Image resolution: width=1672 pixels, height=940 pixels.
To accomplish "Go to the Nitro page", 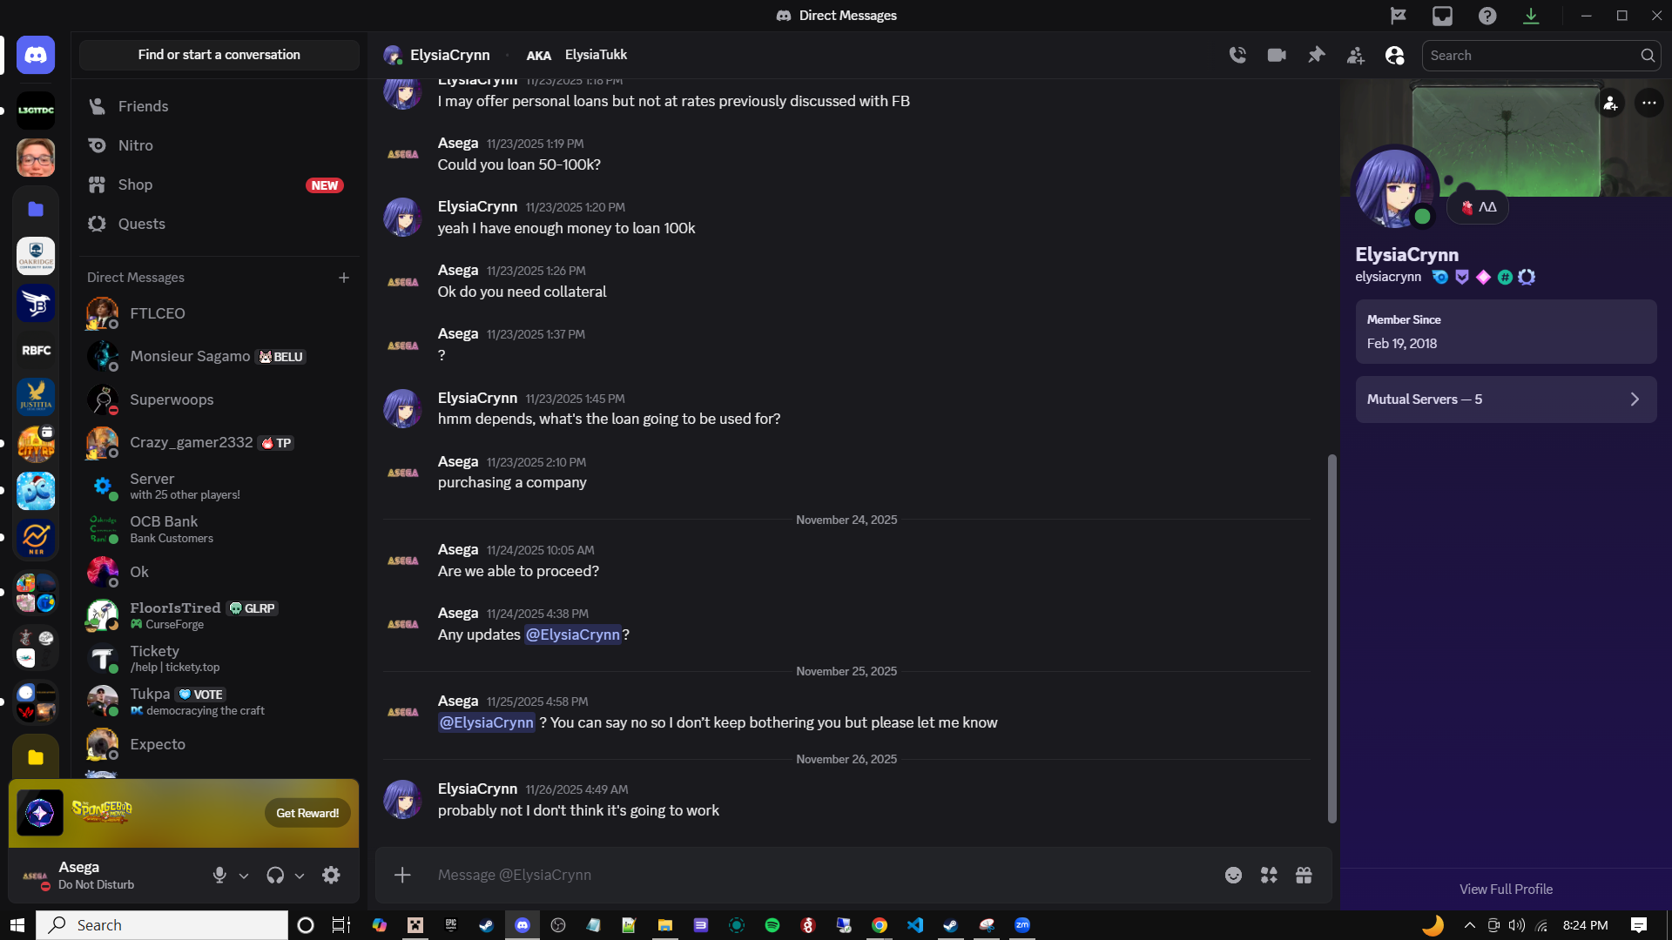I will 135,145.
